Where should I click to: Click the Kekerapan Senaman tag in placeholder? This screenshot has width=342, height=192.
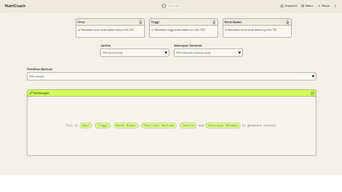(223, 125)
